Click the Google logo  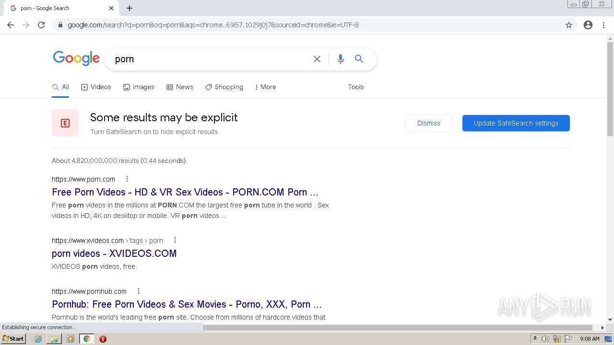(x=76, y=58)
